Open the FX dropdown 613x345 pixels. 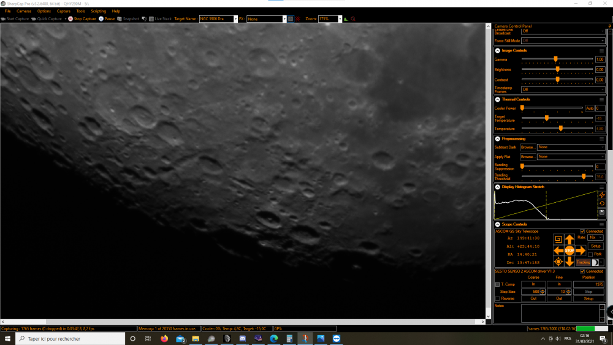[284, 19]
